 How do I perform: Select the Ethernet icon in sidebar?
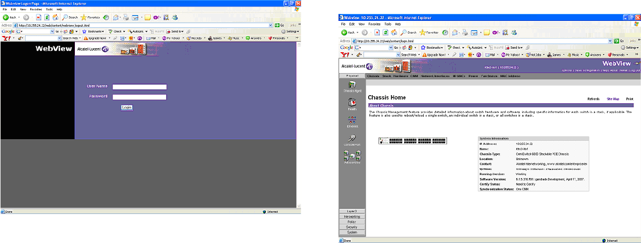tap(352, 121)
